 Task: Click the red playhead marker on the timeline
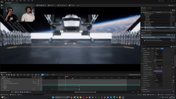point(65,77)
